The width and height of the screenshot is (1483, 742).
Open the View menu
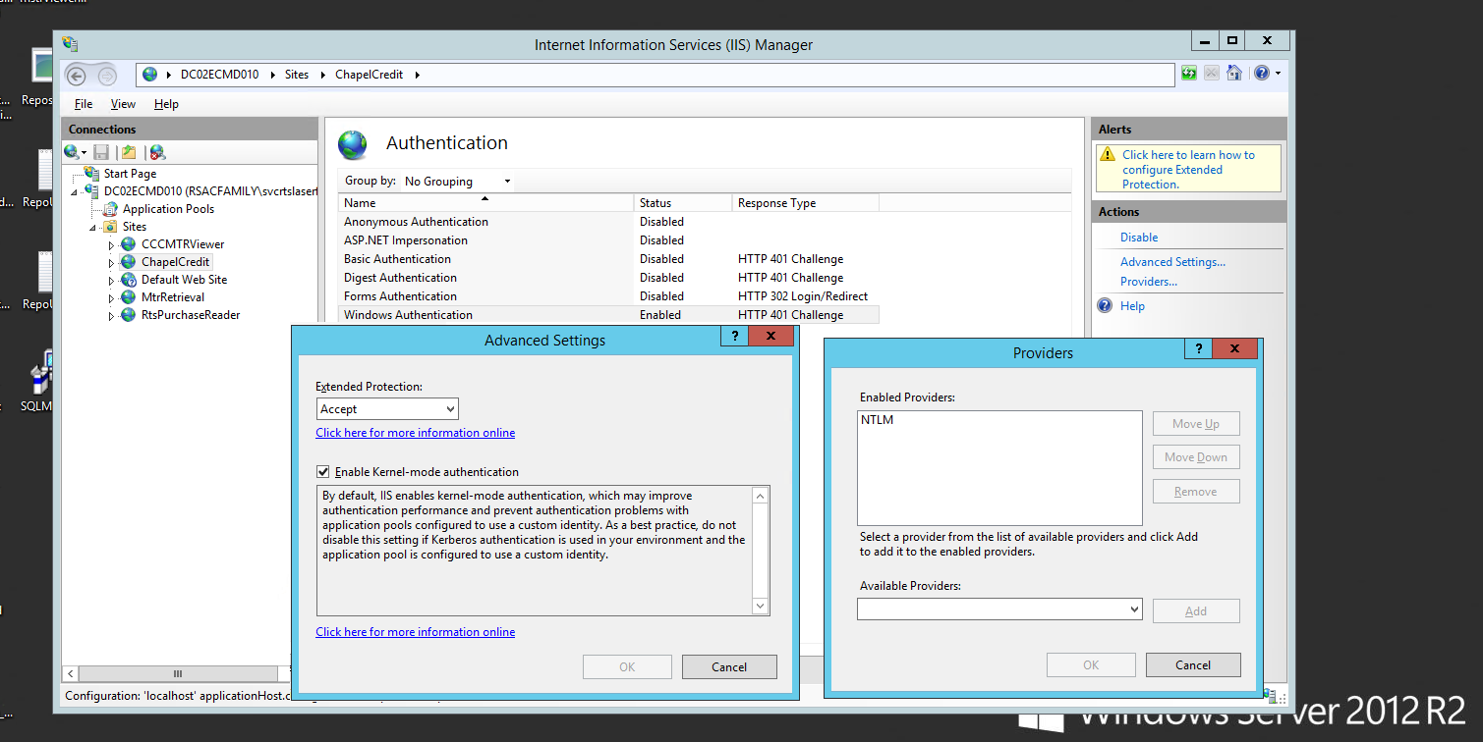[123, 104]
